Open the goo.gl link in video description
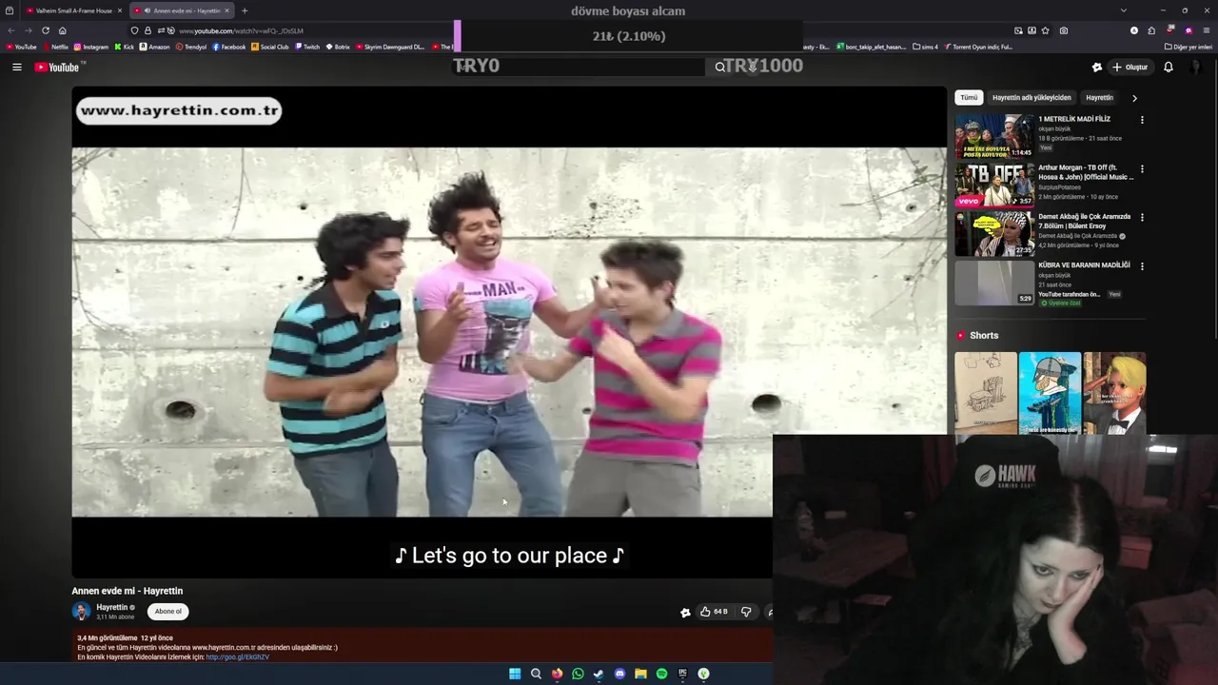This screenshot has width=1218, height=685. pos(237,657)
